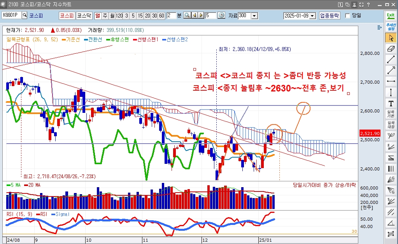Select the 3 minute period button

tap(126, 16)
